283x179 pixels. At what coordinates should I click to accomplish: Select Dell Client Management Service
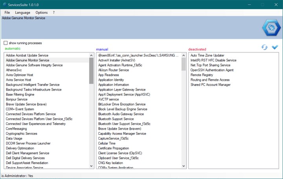[28, 153]
